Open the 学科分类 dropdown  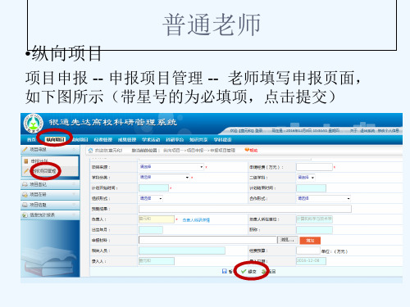(x=164, y=178)
